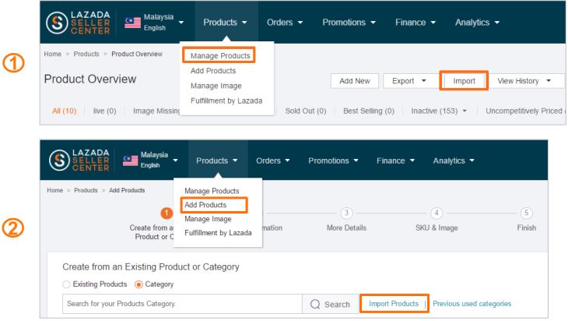The width and height of the screenshot is (568, 321).
Task: Click the Previous used categories link
Action: [472, 304]
